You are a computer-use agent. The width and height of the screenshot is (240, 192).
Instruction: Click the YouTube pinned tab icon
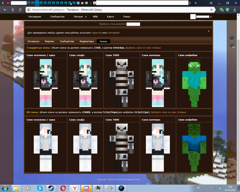[8, 3]
